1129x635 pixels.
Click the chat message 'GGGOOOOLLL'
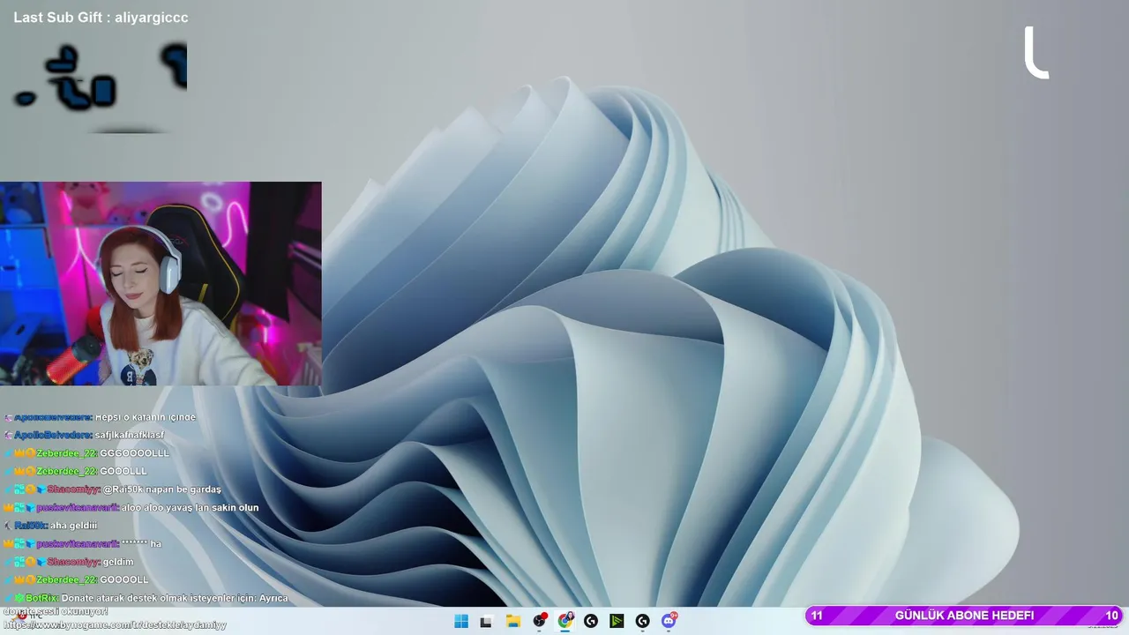pyautogui.click(x=134, y=453)
